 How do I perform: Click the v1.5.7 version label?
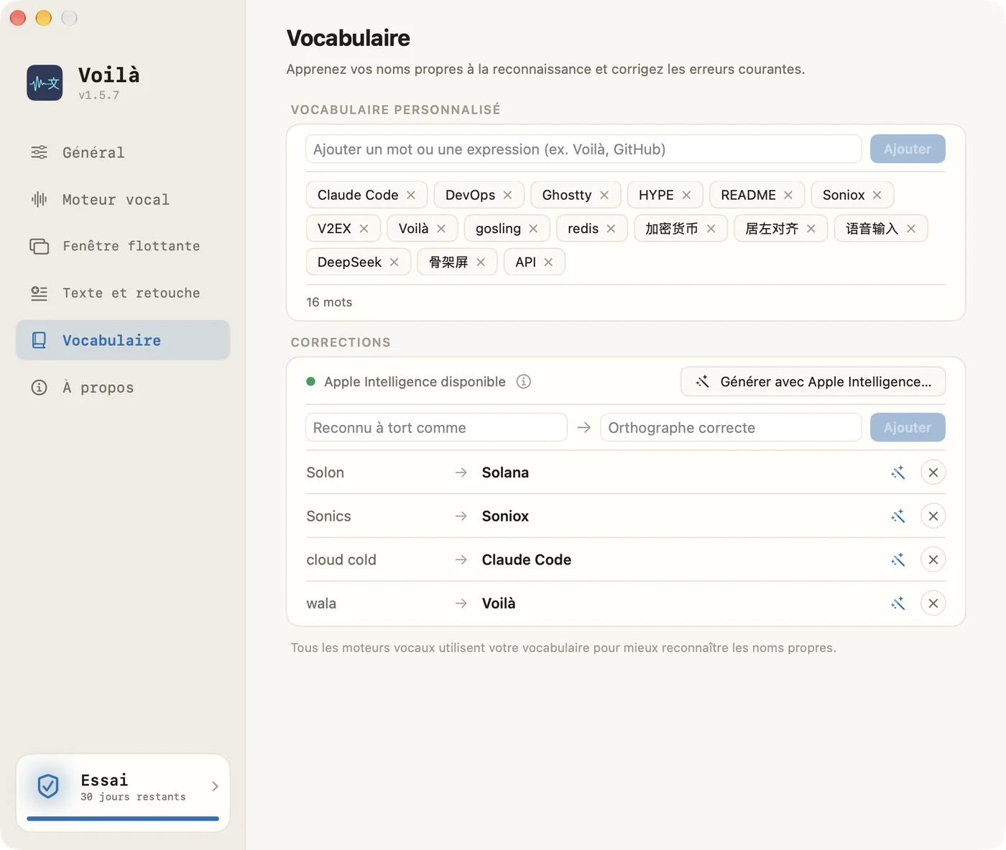99,95
